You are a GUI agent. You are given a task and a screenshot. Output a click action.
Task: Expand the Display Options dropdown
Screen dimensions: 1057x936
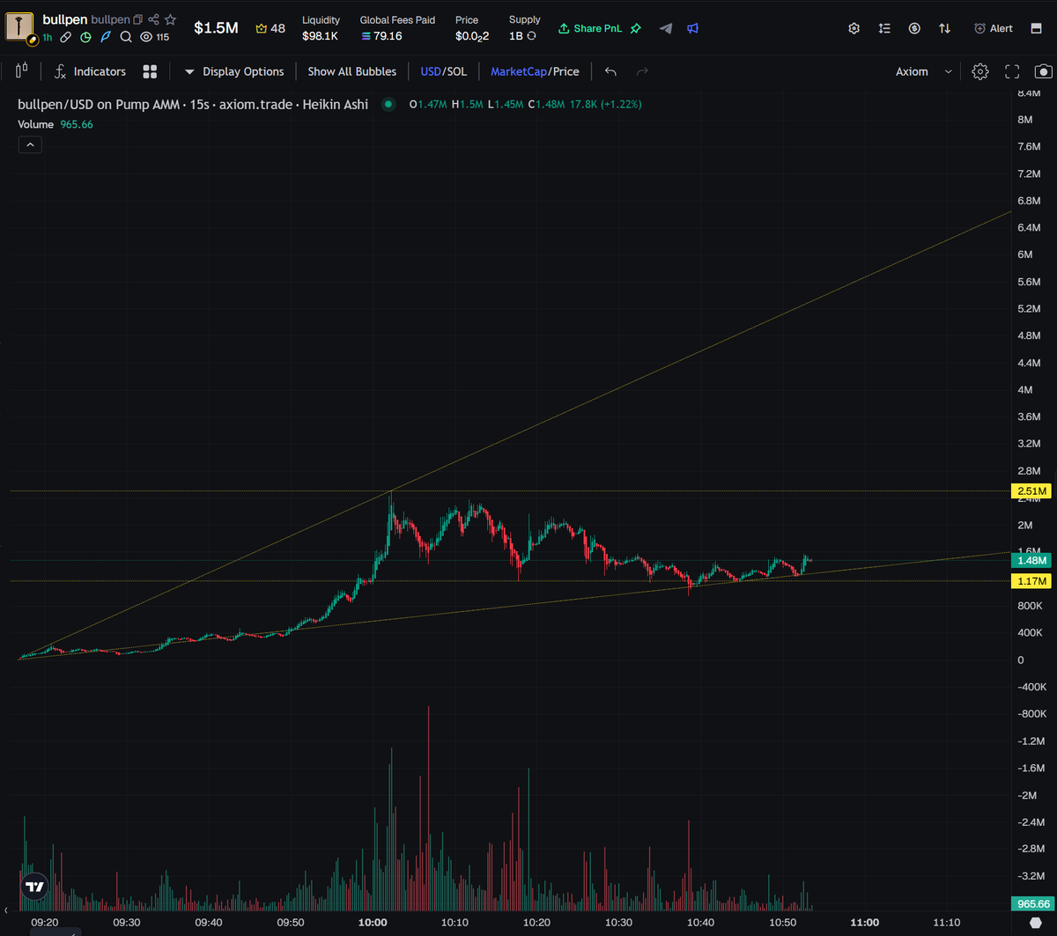(233, 71)
